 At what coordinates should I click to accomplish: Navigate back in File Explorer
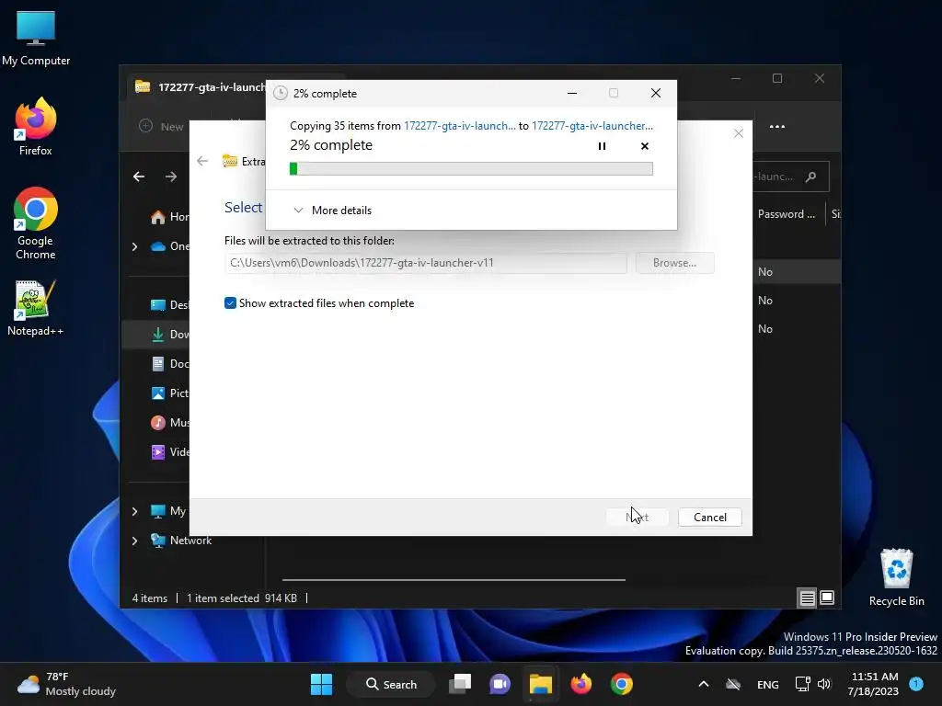pyautogui.click(x=139, y=176)
